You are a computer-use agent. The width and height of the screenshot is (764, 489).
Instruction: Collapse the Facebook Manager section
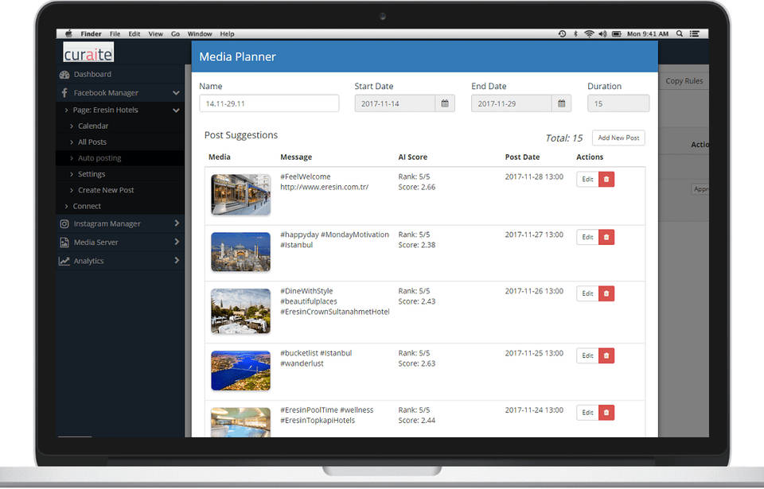pos(176,93)
